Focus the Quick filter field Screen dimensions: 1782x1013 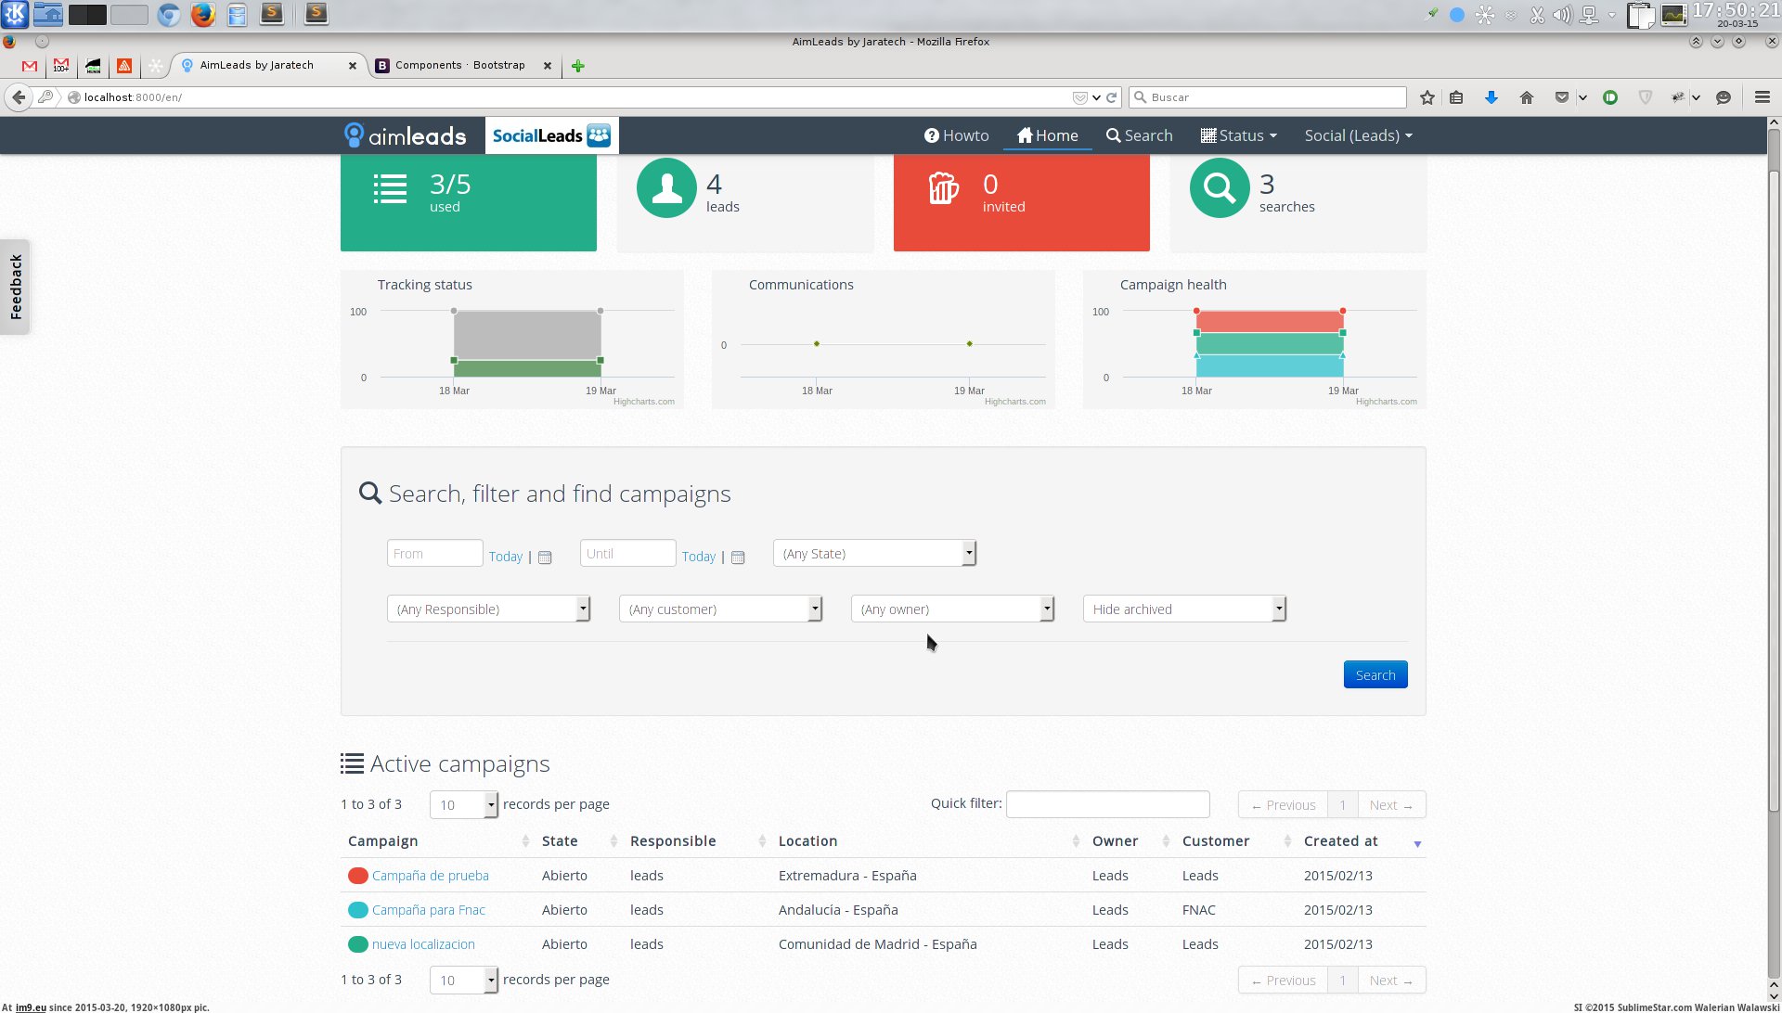tap(1107, 804)
